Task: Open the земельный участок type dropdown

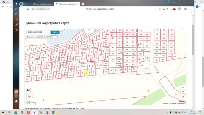Action: 47,37
